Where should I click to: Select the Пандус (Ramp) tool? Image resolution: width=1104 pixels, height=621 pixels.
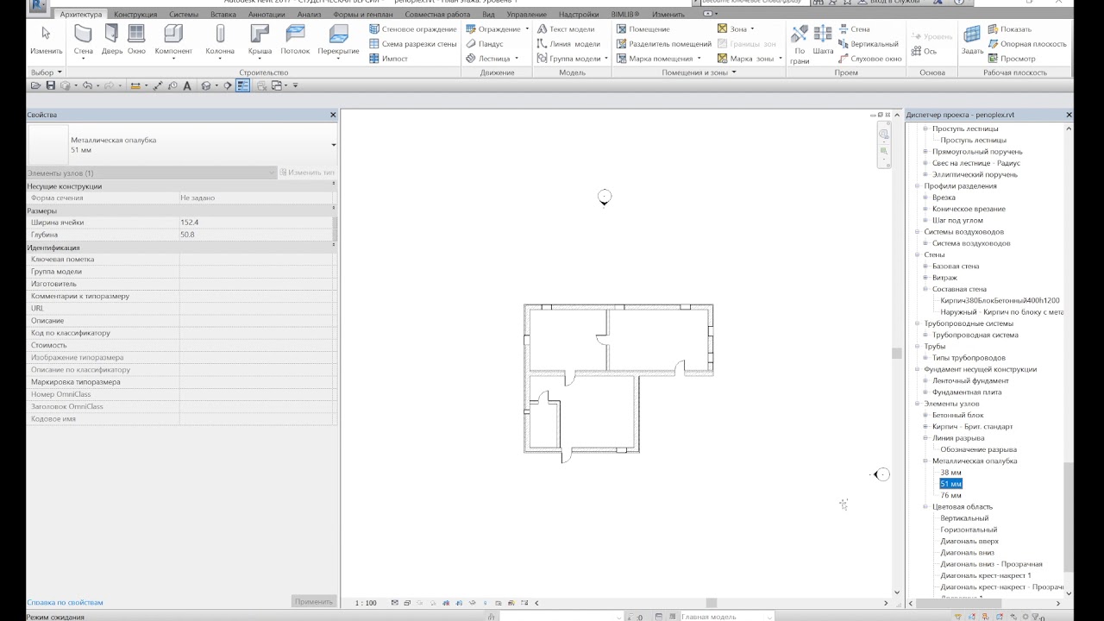coord(485,44)
